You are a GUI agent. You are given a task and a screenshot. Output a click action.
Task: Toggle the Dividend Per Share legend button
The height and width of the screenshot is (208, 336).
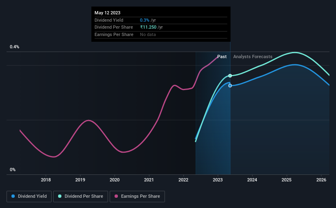[x=81, y=197]
